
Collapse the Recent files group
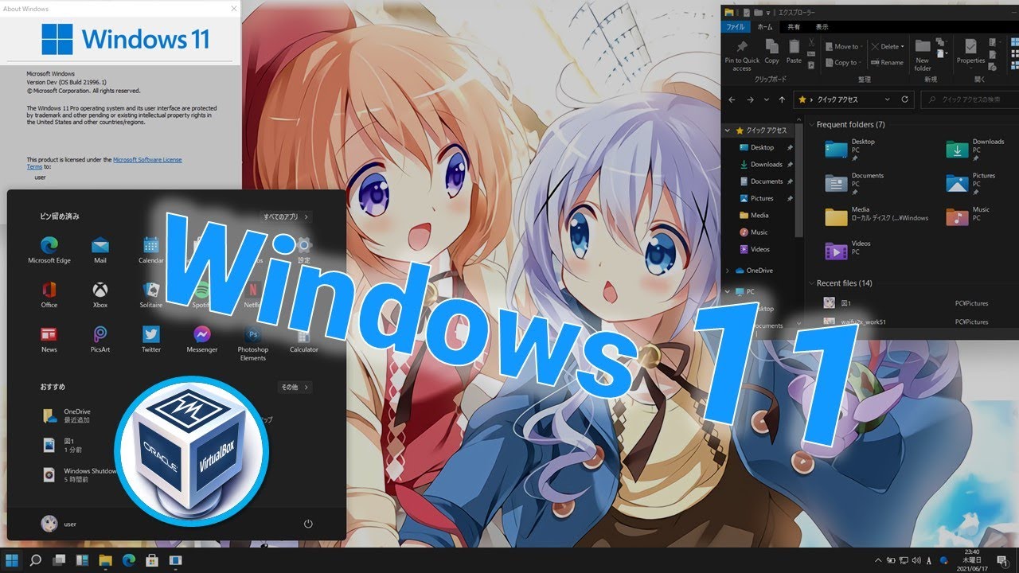(x=811, y=283)
